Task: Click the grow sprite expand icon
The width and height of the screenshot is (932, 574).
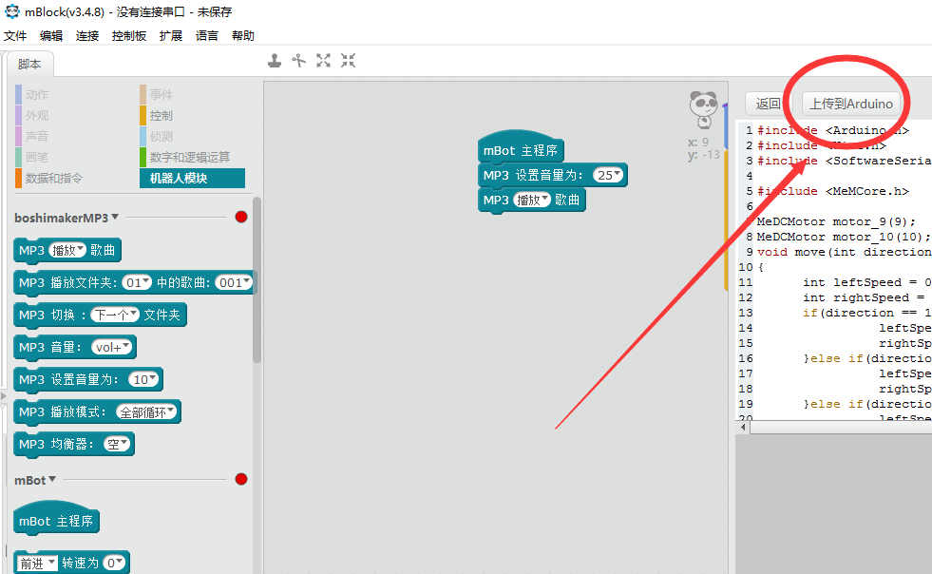Action: click(x=323, y=61)
